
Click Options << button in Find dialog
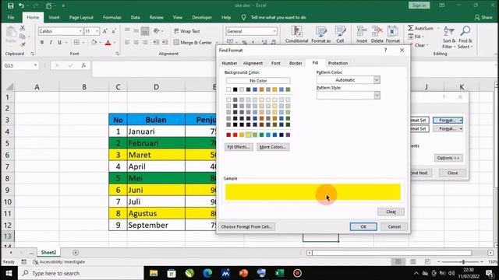pos(448,158)
